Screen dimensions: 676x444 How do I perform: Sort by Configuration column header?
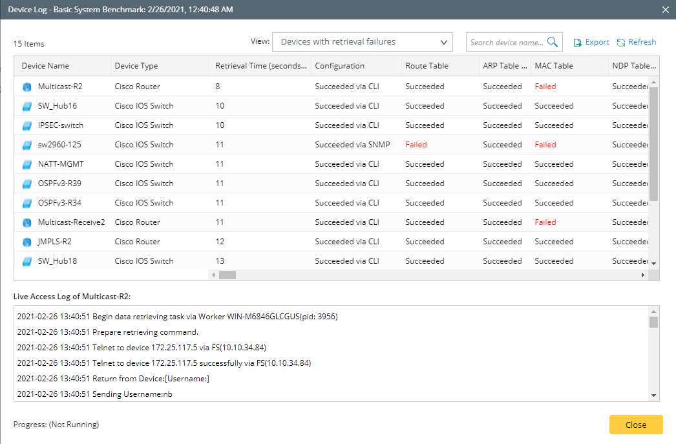(x=340, y=66)
